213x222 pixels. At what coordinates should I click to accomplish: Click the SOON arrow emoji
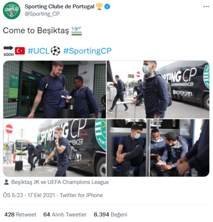coord(9,51)
